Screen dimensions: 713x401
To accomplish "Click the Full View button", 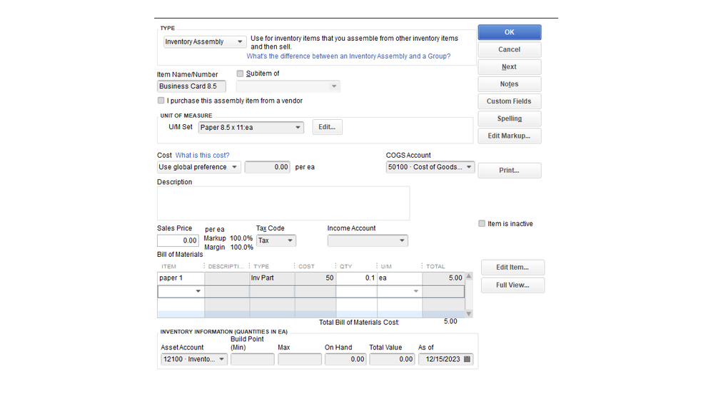I will [512, 285].
